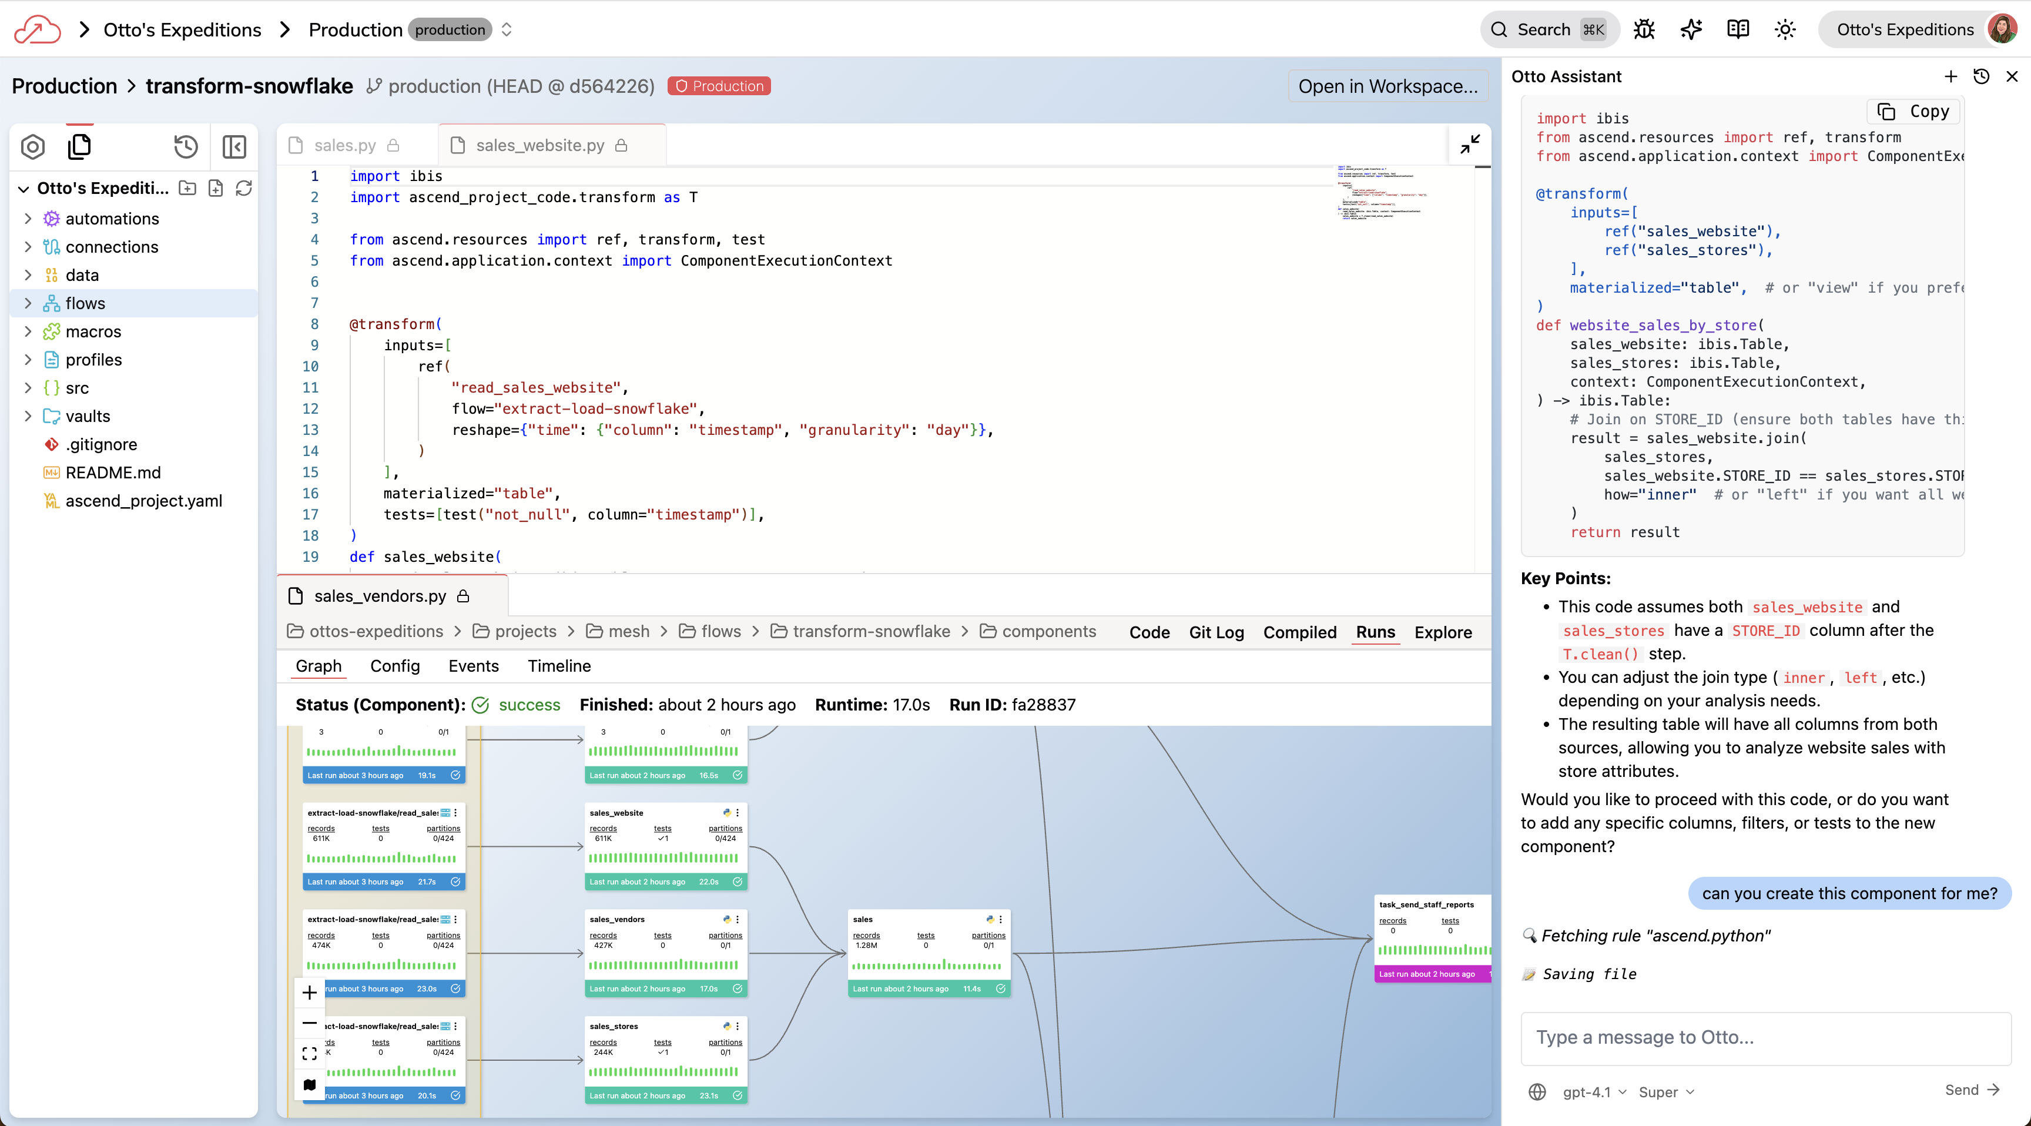Viewport: 2031px width, 1126px height.
Task: Start a new Otto Assistant chat
Action: pyautogui.click(x=1950, y=76)
